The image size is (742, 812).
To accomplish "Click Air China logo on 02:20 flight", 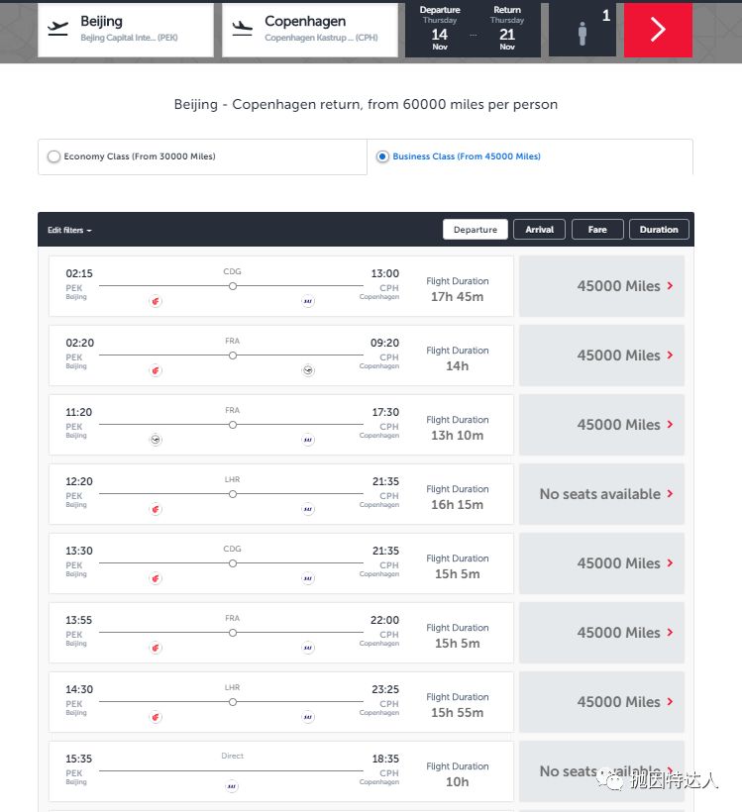I will tap(156, 370).
